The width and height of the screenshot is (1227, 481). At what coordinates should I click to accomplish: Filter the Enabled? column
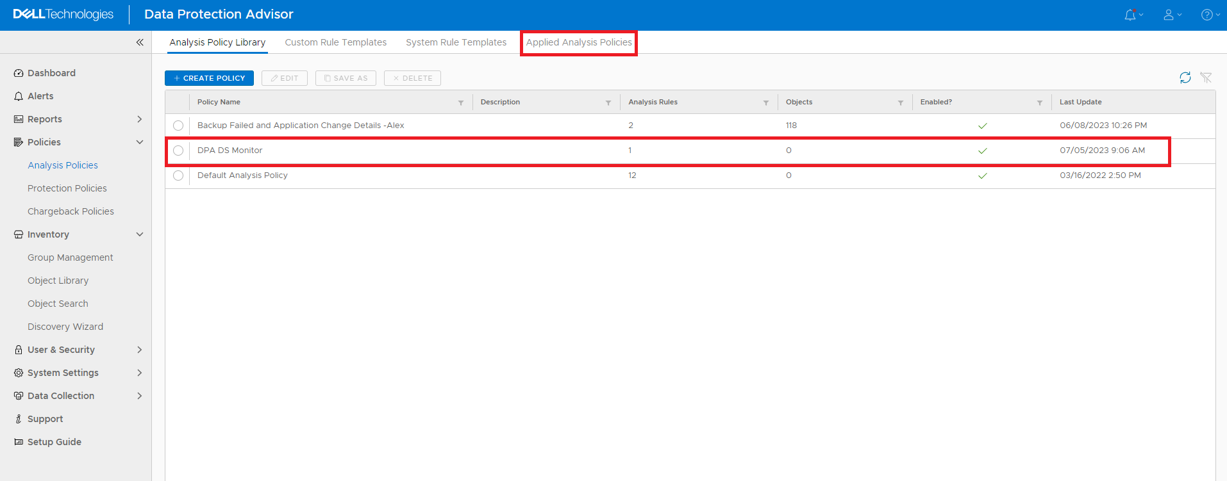pos(1040,102)
